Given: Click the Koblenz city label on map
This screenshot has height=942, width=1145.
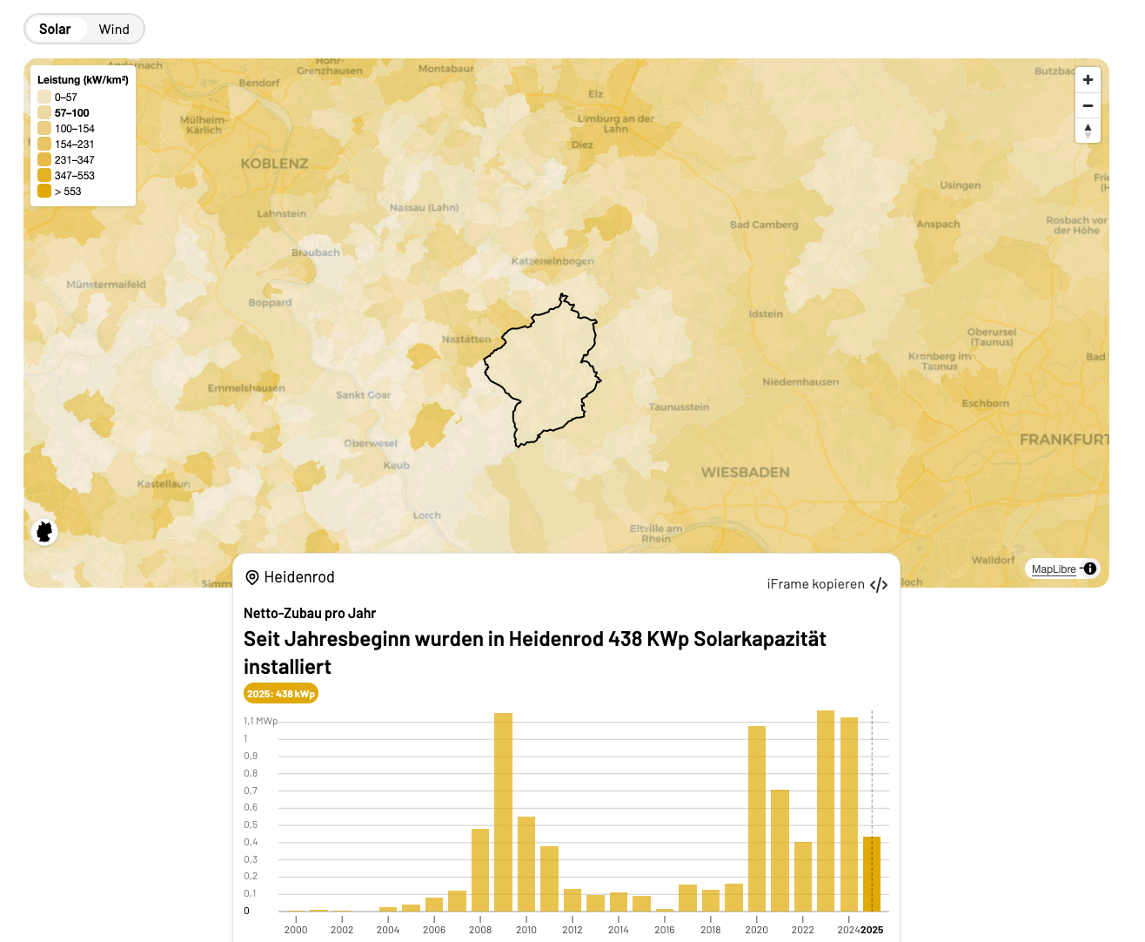Looking at the screenshot, I should pos(274,164).
